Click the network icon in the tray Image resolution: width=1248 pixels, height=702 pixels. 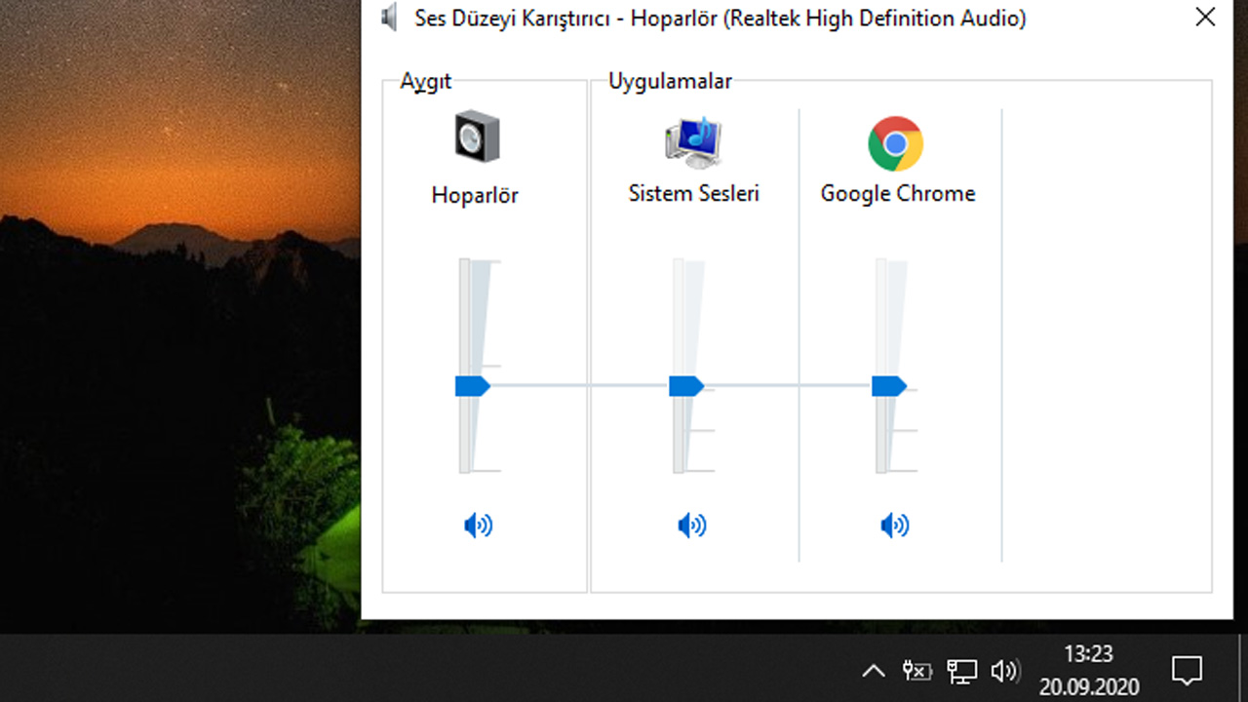pos(961,671)
